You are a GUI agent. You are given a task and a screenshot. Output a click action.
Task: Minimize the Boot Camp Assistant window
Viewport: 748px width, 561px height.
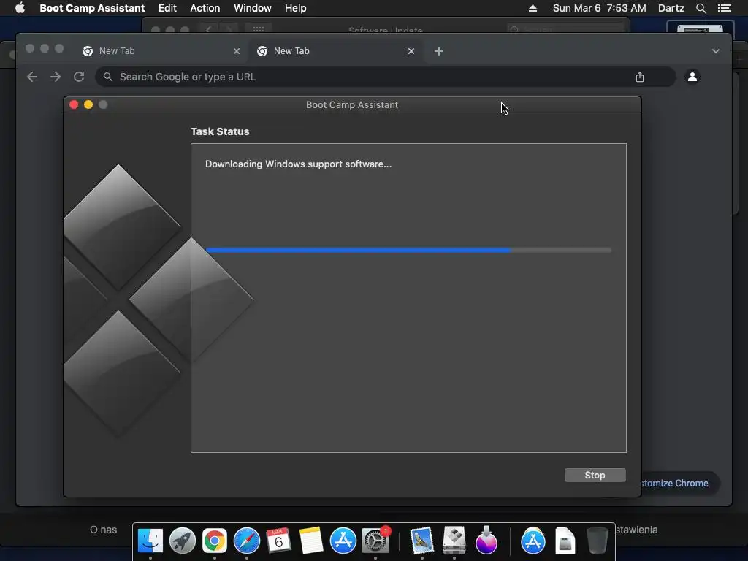(x=88, y=104)
